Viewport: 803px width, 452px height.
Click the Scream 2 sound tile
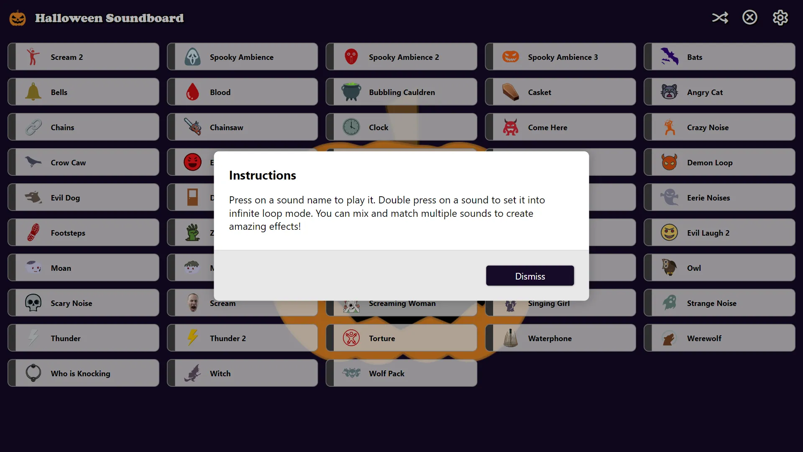tap(83, 56)
